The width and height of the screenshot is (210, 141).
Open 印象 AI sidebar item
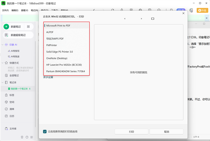[x=13, y=45]
